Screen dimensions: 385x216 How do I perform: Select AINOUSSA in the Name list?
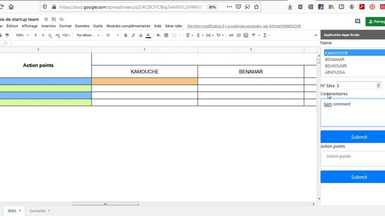click(335, 72)
